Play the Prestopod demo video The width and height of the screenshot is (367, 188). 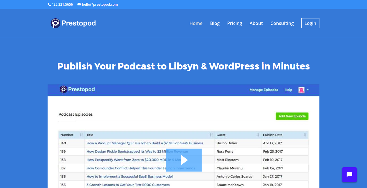tap(183, 160)
